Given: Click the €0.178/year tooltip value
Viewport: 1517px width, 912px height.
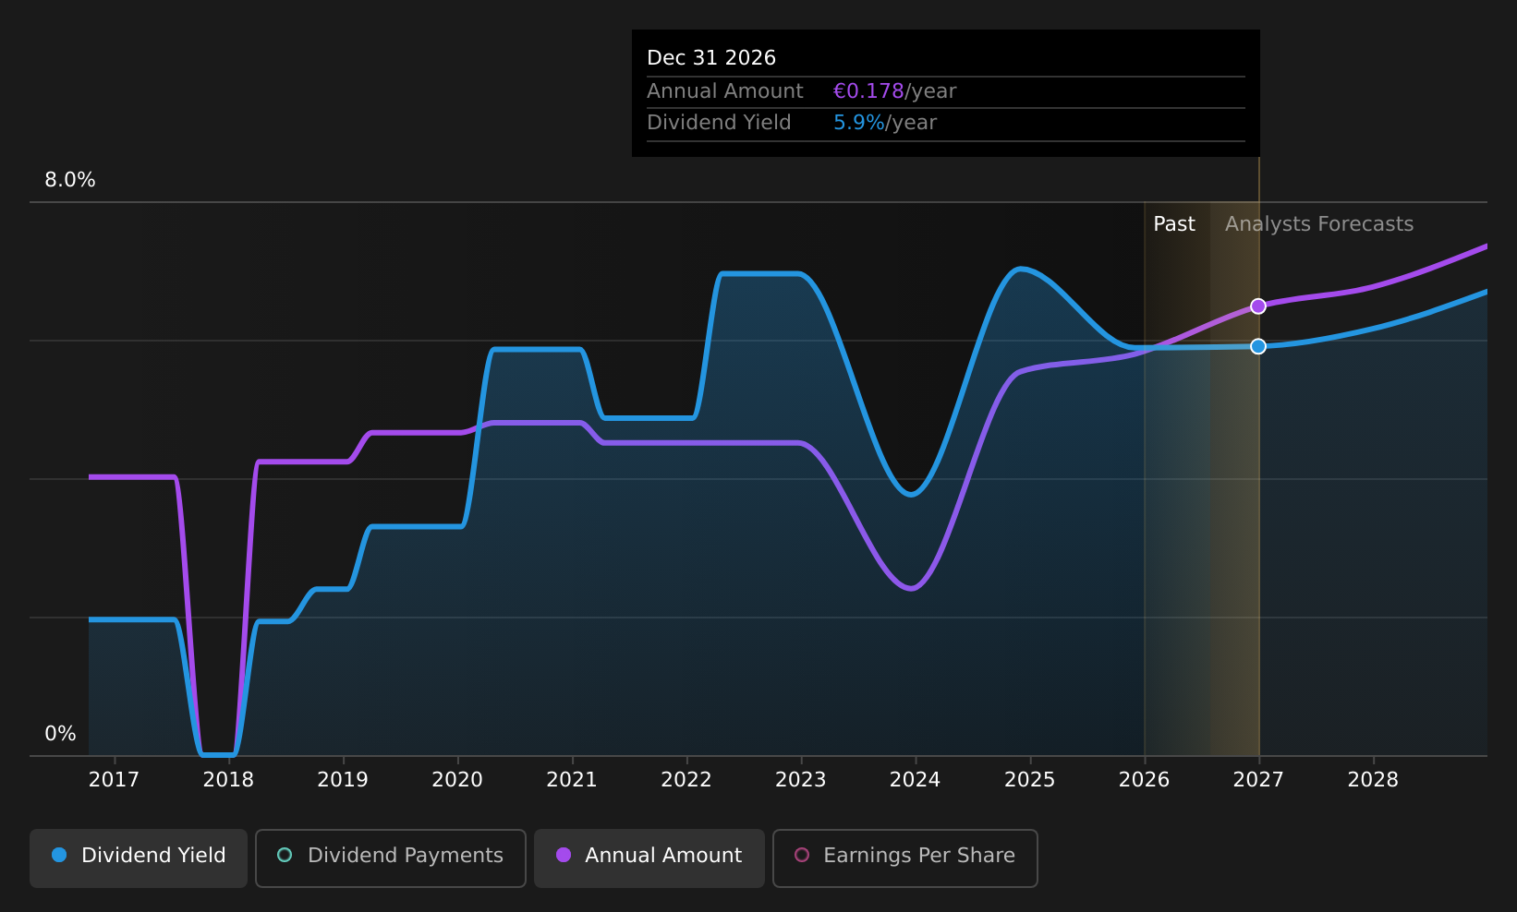Looking at the screenshot, I should [x=894, y=91].
